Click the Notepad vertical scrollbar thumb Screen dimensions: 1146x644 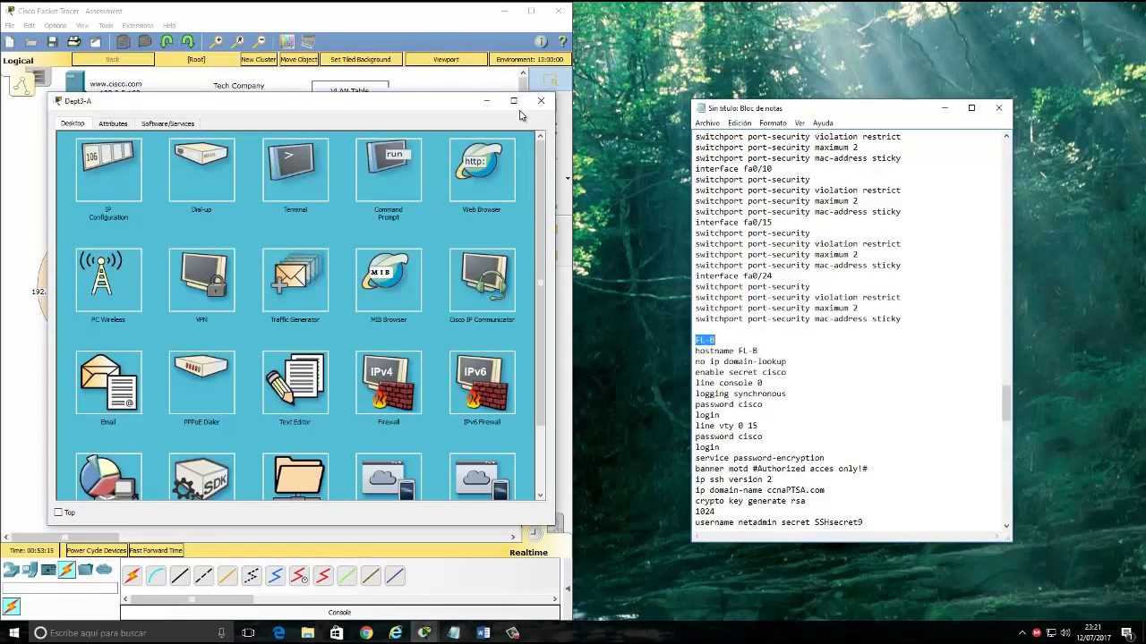tap(1006, 402)
